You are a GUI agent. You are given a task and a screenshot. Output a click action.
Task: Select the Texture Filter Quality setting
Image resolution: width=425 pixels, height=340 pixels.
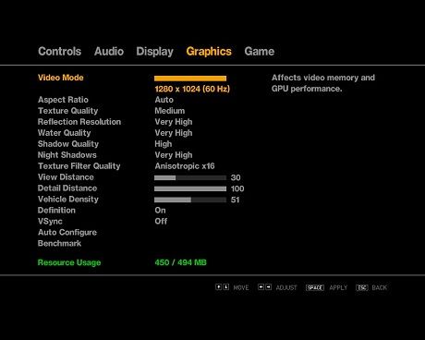(79, 166)
